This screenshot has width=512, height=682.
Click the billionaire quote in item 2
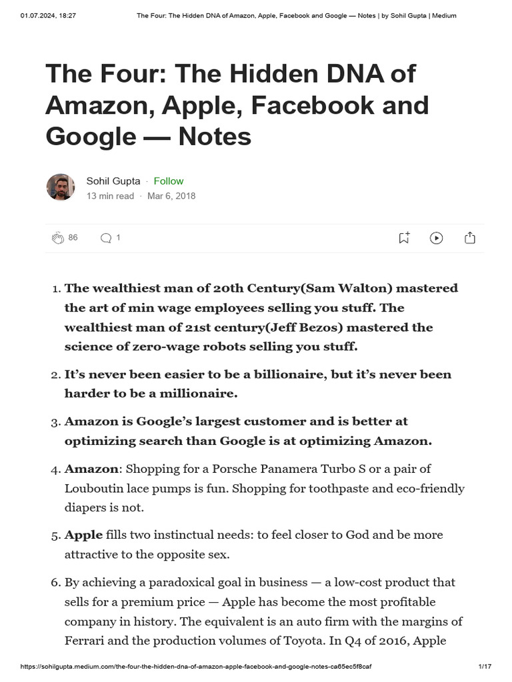tap(257, 384)
